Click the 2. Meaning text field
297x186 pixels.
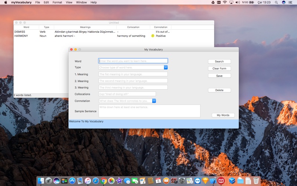coord(133,81)
